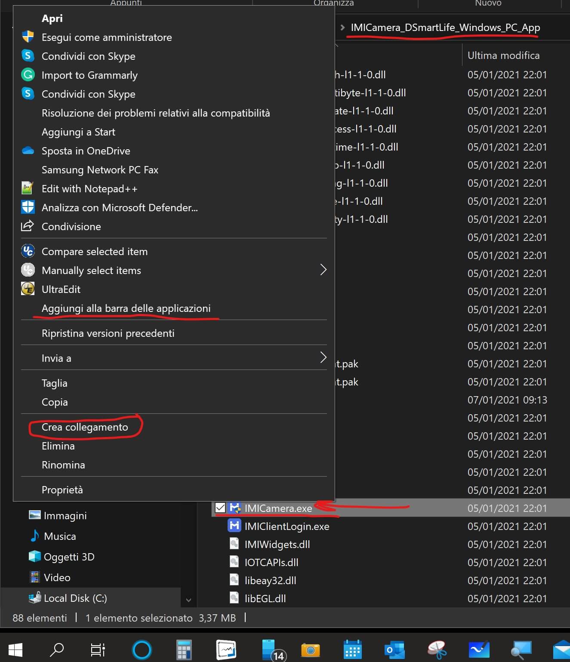Click the Microsoft Defender shield icon
The image size is (570, 662).
point(28,207)
